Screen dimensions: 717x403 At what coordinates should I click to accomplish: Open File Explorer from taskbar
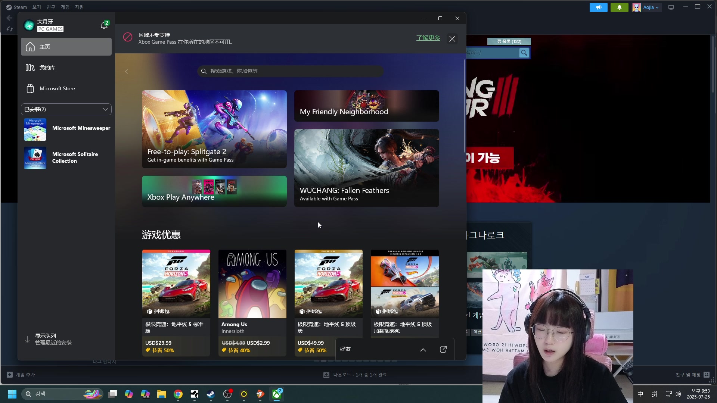coord(162,394)
